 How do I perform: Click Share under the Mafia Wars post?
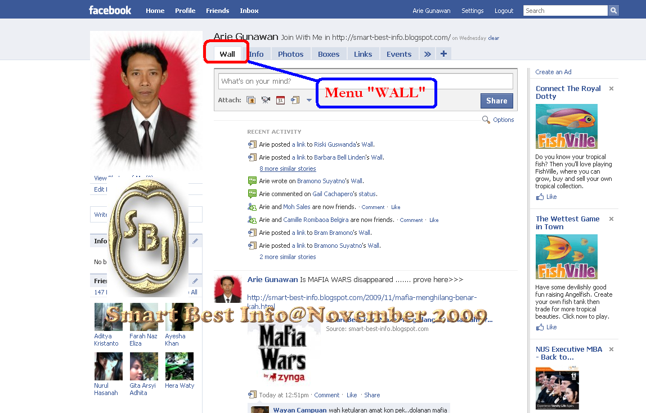pyautogui.click(x=372, y=395)
